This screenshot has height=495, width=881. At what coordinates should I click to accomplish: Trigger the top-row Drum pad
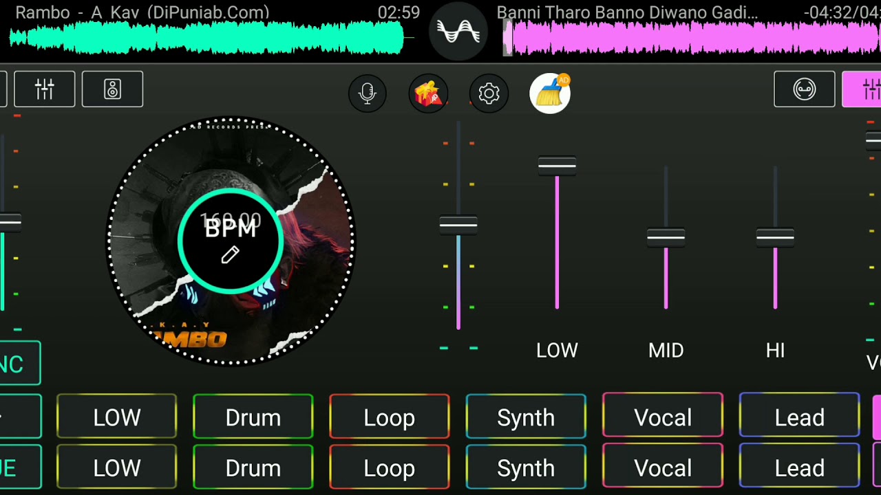click(253, 417)
